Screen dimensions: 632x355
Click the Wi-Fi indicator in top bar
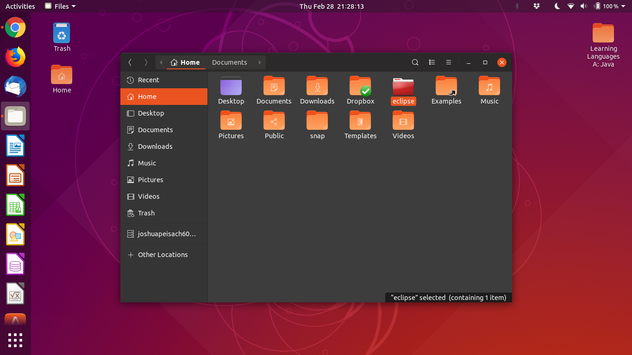571,6
